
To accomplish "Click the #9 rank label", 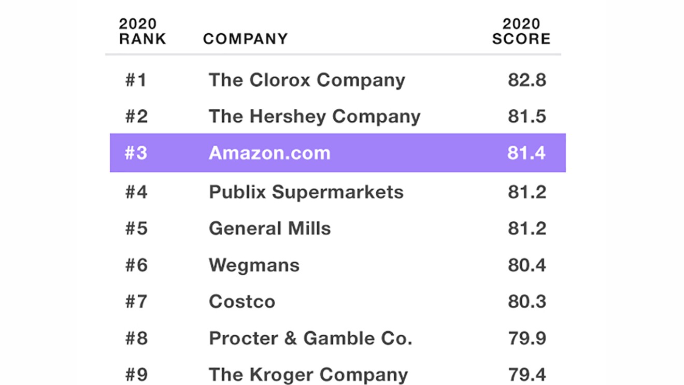I will point(136,375).
